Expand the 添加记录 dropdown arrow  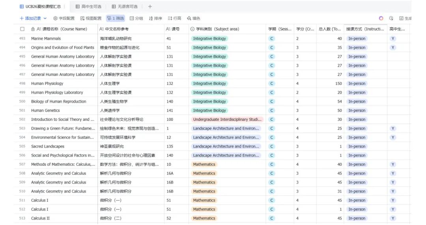click(45, 18)
